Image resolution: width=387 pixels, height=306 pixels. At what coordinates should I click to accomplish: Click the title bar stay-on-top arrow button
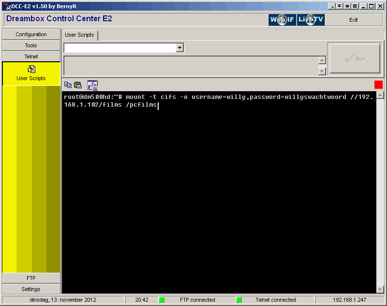[340, 6]
